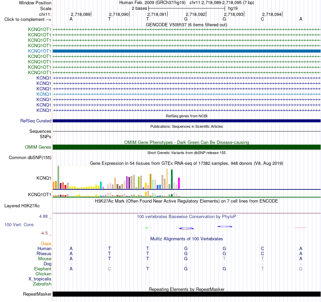The width and height of the screenshot is (321, 302).
Task: Click the highlighted light-blue KCNQ1 label
Action: click(x=44, y=94)
